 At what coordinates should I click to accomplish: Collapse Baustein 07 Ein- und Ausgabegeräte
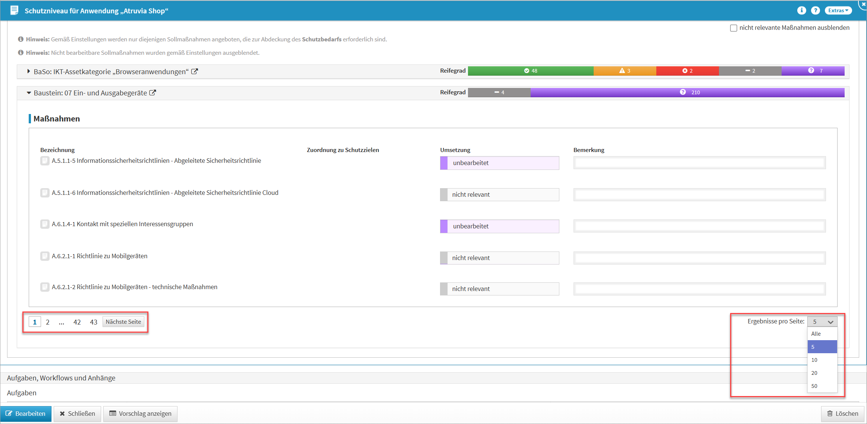(29, 93)
